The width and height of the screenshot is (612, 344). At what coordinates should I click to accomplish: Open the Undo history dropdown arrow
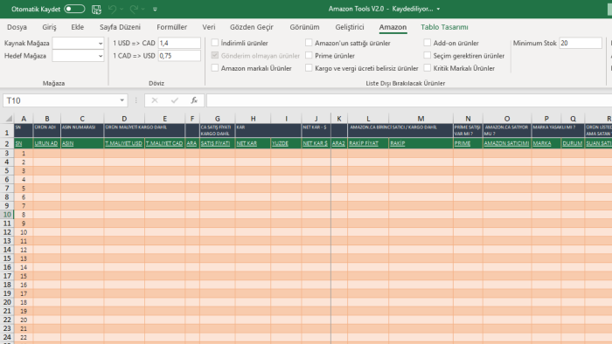coord(122,9)
